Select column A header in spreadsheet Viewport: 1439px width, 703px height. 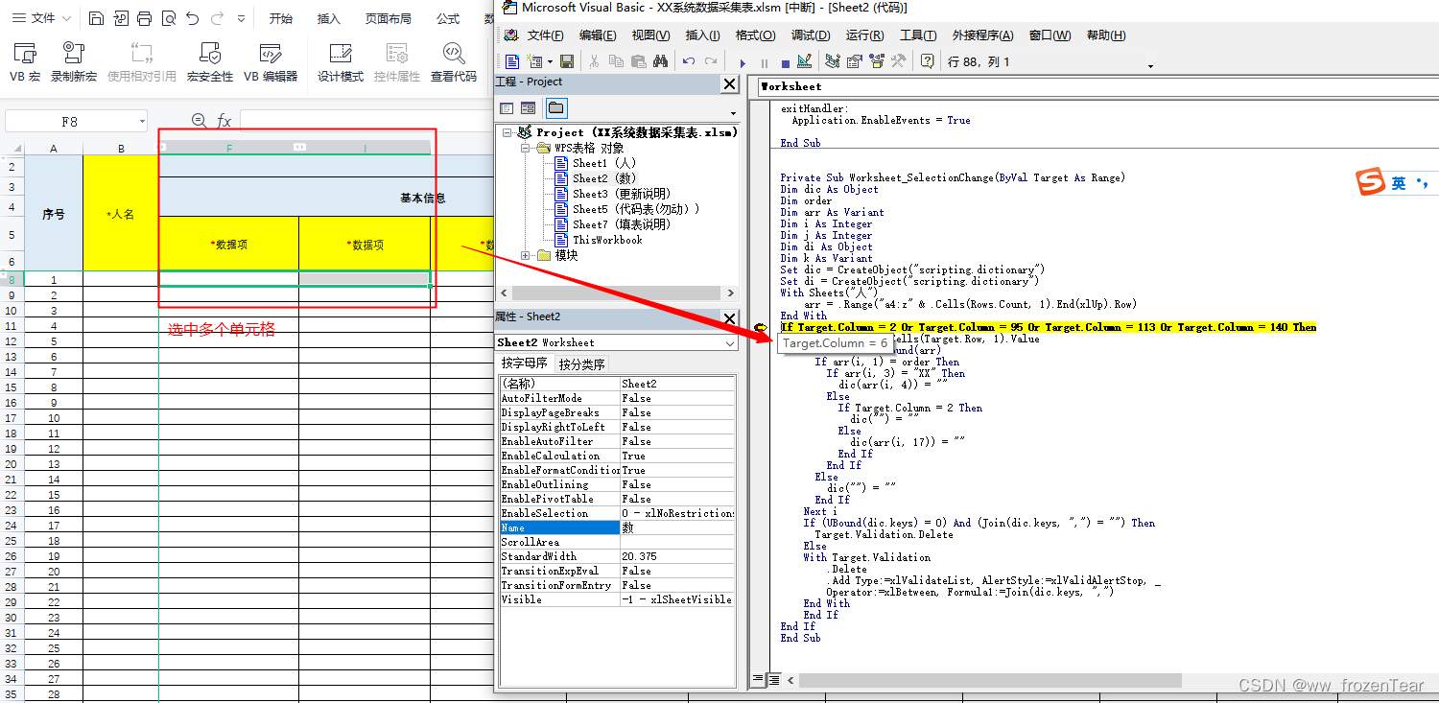[54, 148]
